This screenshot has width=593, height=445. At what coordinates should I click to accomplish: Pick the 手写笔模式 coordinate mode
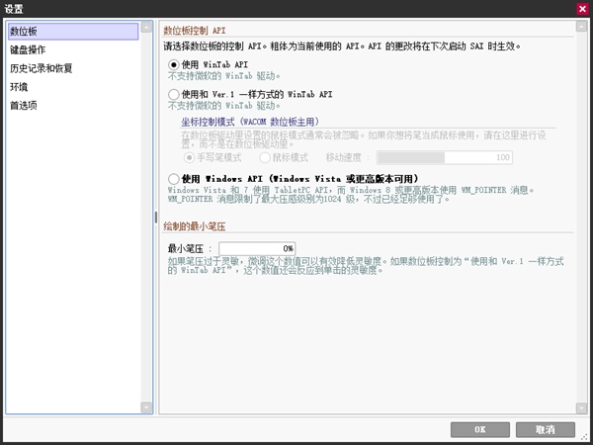point(190,156)
